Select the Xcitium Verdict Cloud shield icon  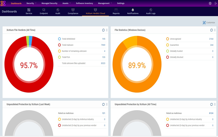[95, 10]
